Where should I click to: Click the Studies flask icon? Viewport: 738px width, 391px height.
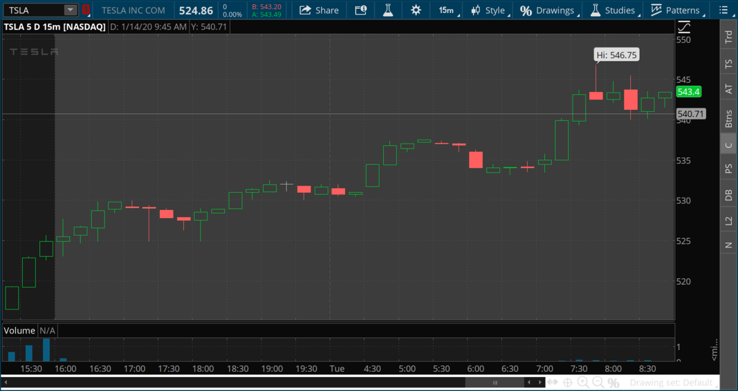click(x=595, y=10)
